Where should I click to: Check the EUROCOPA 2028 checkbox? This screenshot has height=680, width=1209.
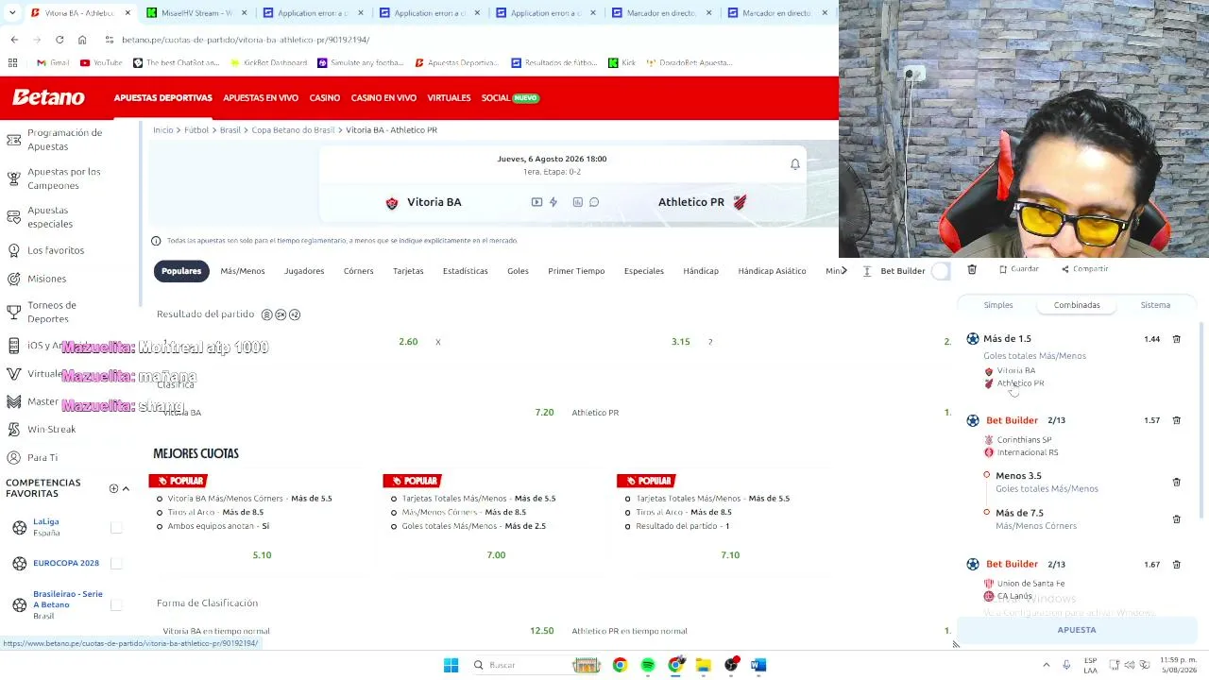click(x=116, y=563)
